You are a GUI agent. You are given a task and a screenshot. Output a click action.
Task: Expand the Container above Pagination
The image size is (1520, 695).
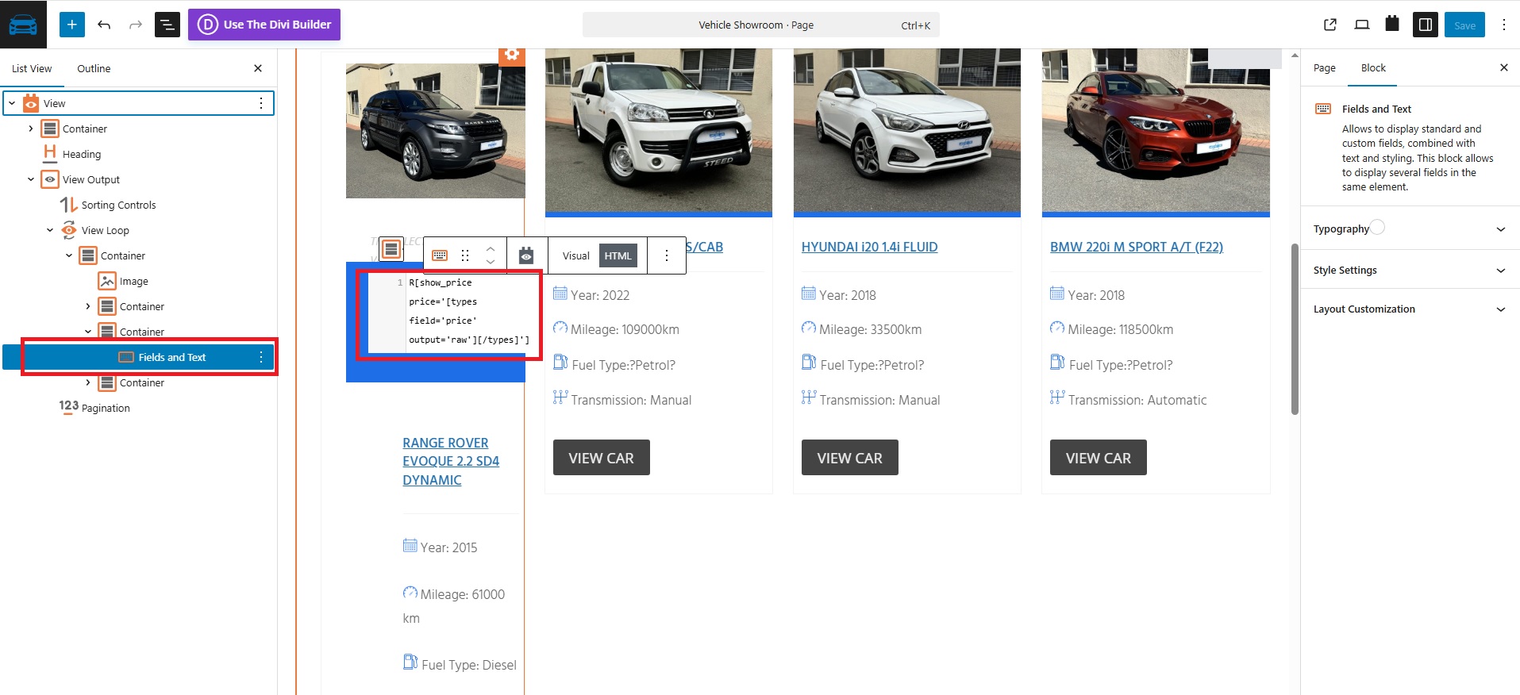[88, 382]
